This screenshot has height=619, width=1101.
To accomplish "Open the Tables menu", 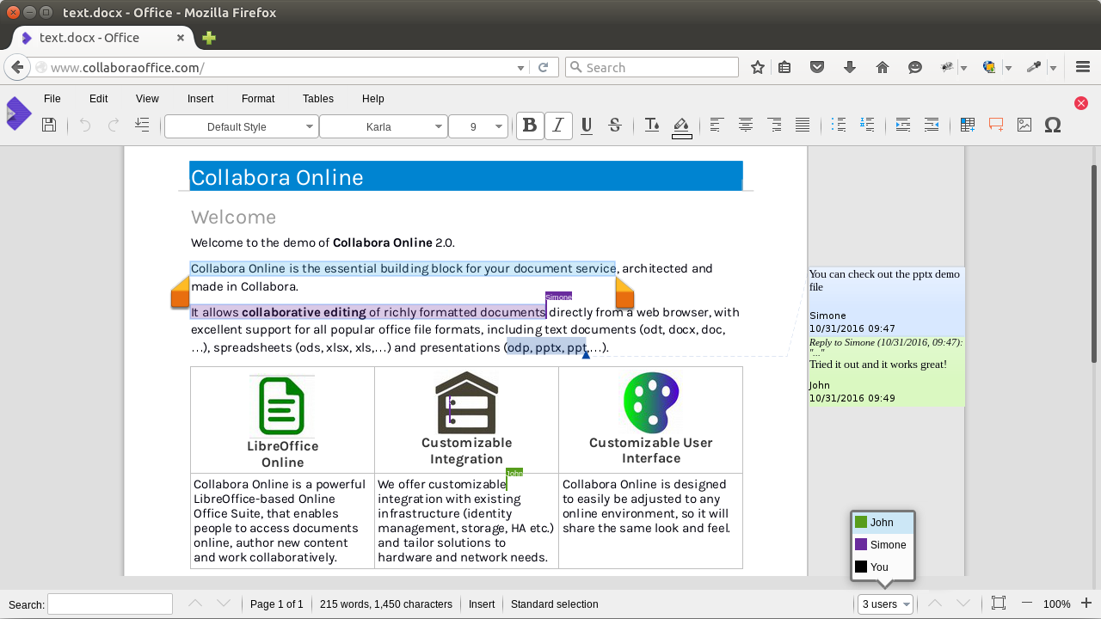I will pos(318,99).
